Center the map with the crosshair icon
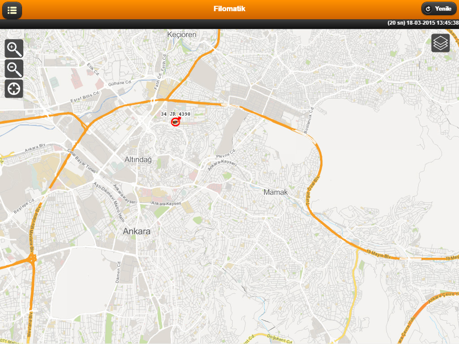459x344 pixels. tap(14, 89)
